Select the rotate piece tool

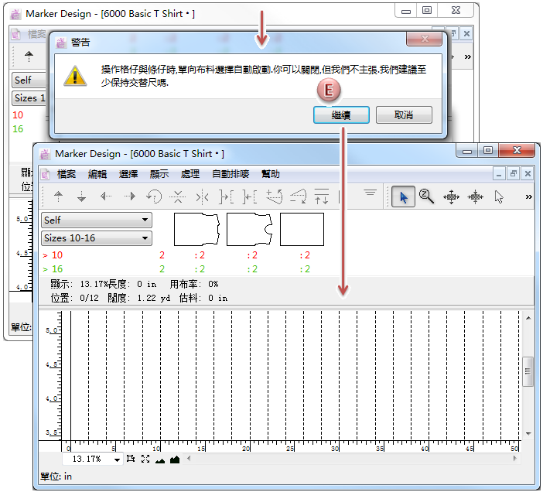click(154, 196)
